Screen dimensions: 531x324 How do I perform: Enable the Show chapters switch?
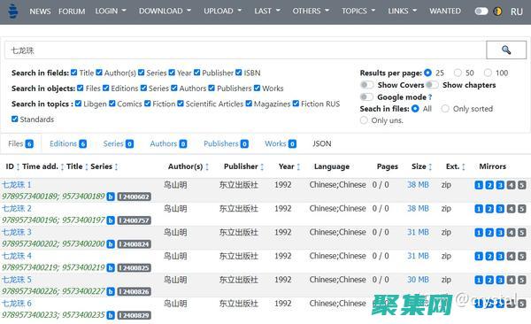tap(432, 85)
